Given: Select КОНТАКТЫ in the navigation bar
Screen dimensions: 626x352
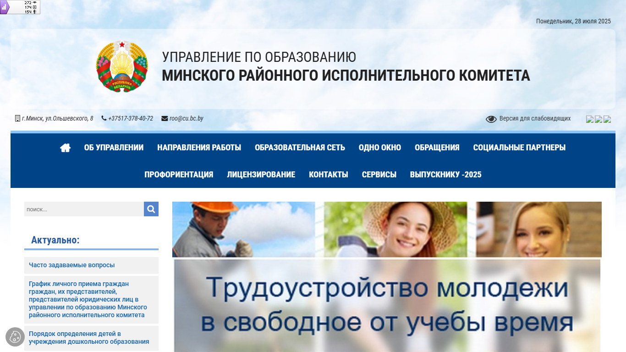Looking at the screenshot, I should [x=329, y=175].
